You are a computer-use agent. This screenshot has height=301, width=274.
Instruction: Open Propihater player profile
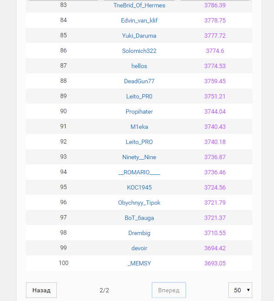click(x=139, y=111)
